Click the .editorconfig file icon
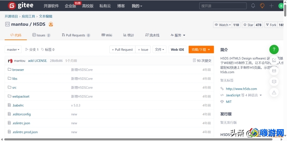 click(x=9, y=114)
